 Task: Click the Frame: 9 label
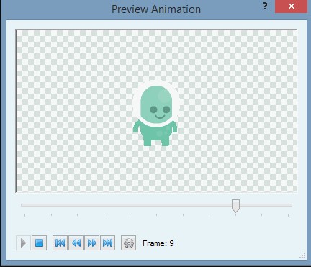point(158,243)
